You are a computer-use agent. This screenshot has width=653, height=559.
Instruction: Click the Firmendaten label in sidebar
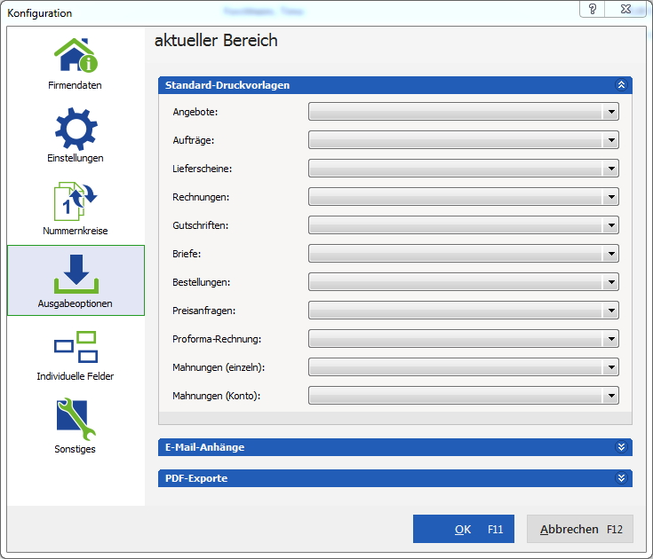click(75, 85)
